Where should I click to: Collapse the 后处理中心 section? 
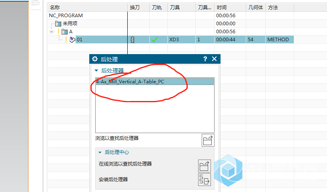click(x=100, y=152)
